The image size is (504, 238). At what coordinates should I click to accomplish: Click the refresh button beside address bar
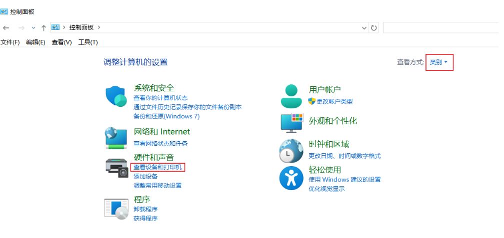pos(373,27)
